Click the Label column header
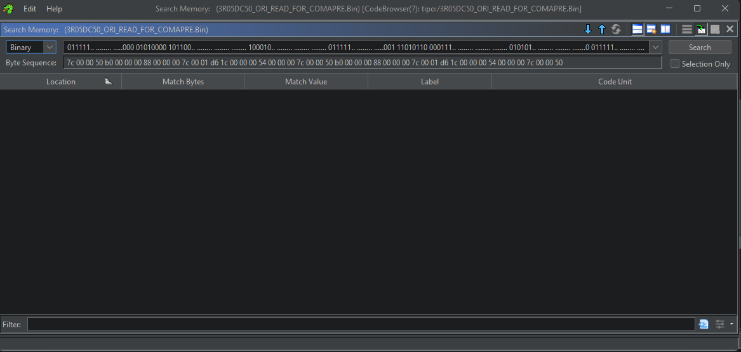This screenshot has height=352, width=741. point(430,82)
